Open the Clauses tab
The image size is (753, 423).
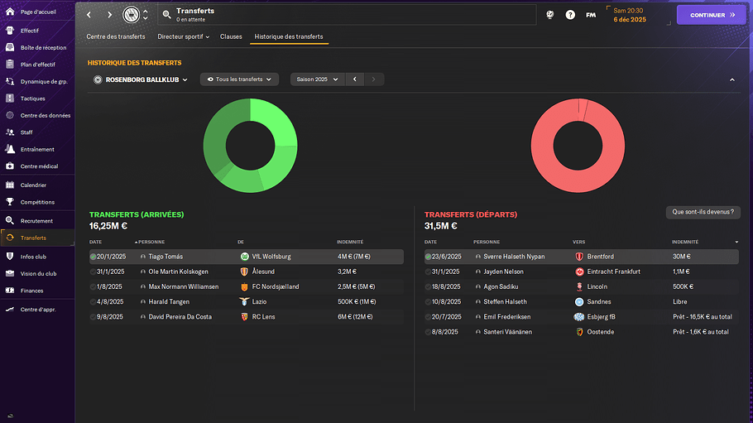231,36
